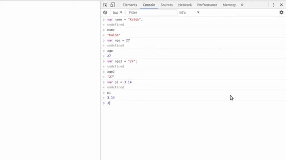Click the input line 'age2'
286x160 pixels.
(111, 72)
